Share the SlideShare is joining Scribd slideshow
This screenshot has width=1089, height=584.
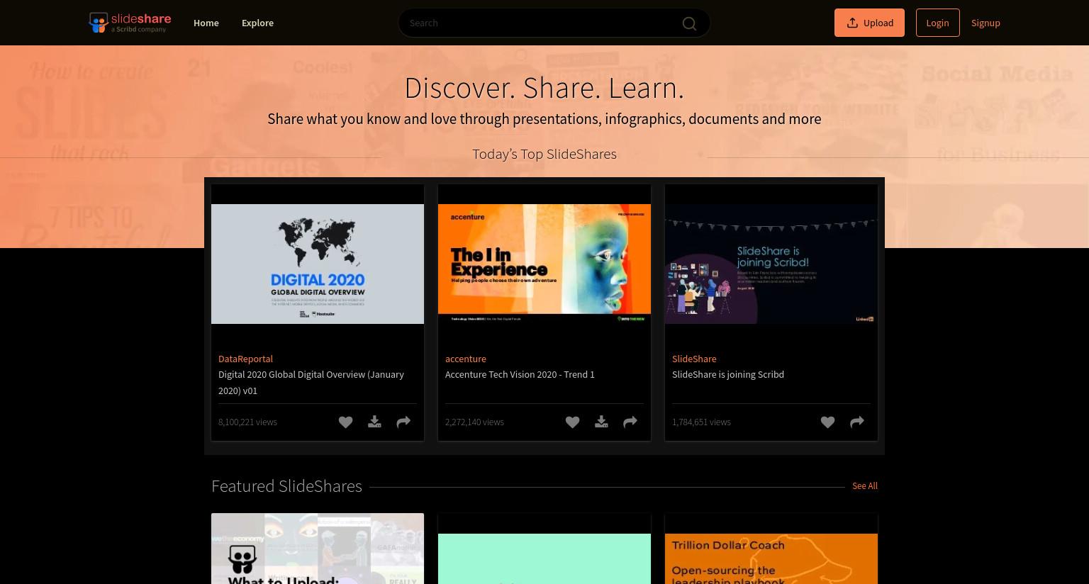point(857,422)
